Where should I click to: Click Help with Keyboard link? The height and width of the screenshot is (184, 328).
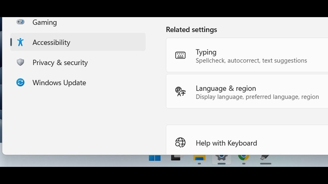pyautogui.click(x=226, y=143)
